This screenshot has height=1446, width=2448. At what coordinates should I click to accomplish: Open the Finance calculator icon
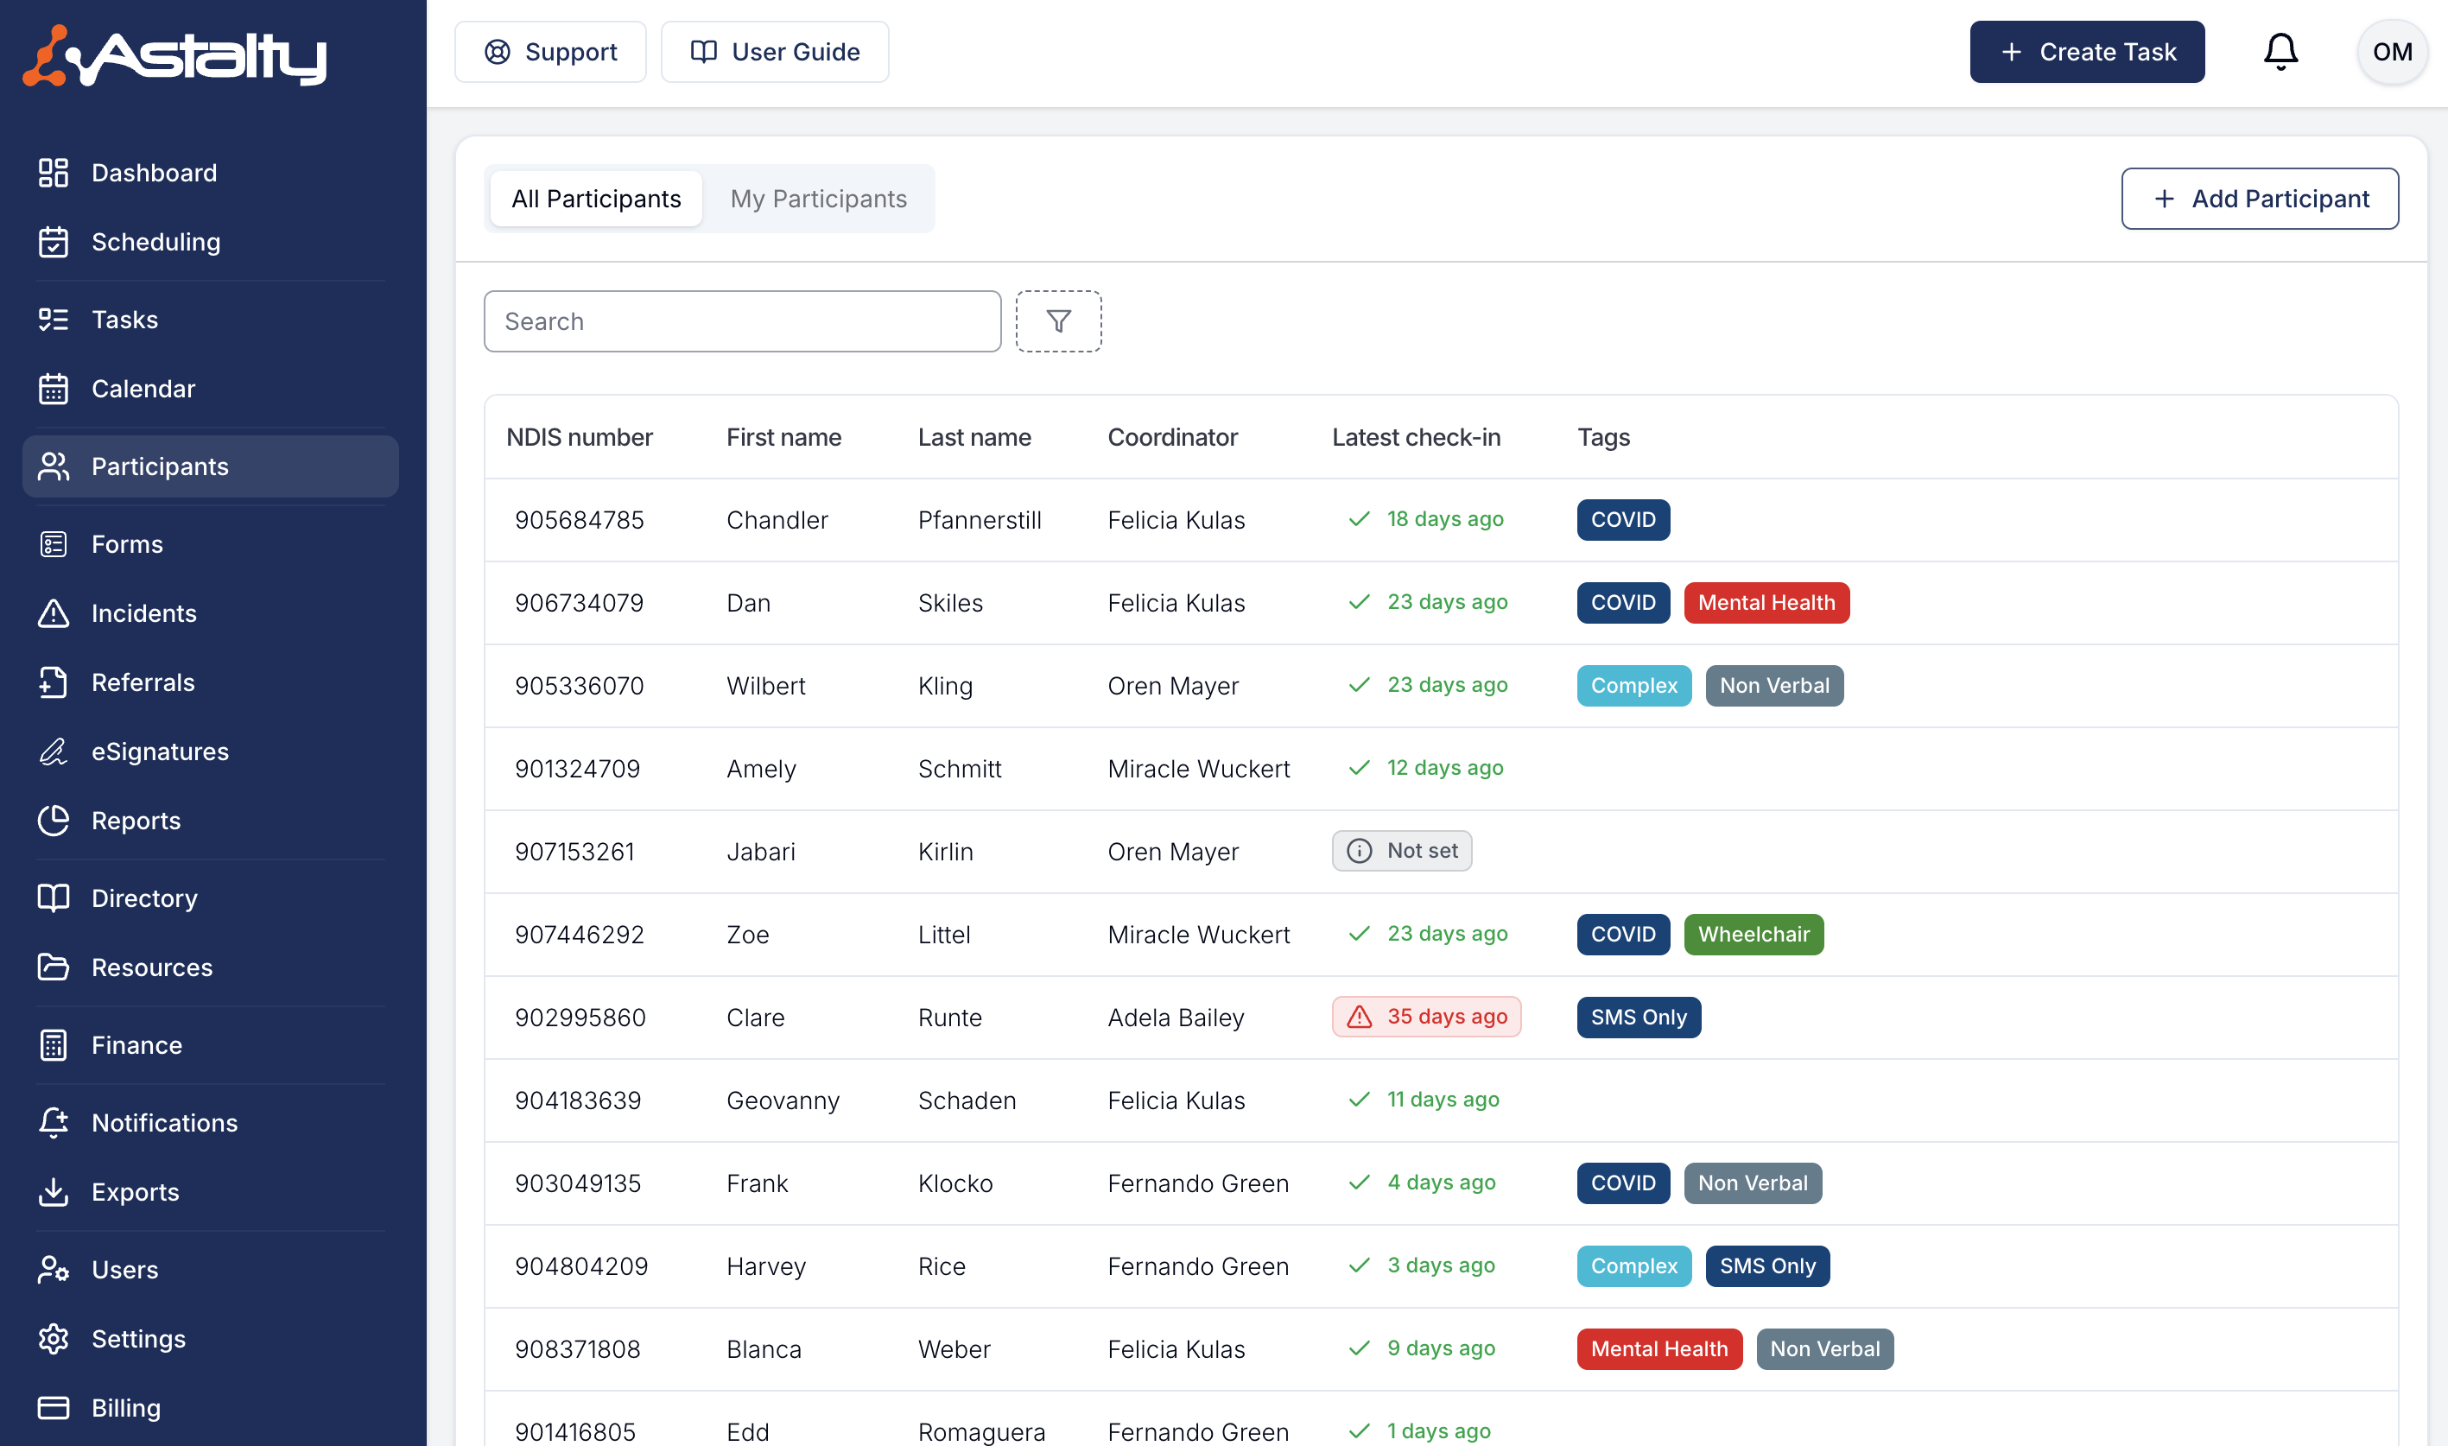coord(53,1044)
